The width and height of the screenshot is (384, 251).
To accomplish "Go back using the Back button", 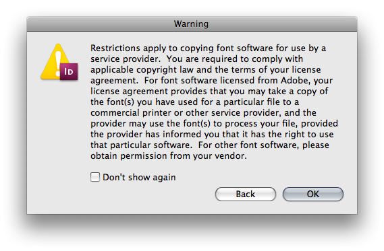I will point(246,194).
